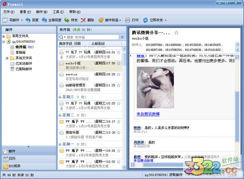Toggle star on 拇指乐园 13:38 mail

coord(119,133)
